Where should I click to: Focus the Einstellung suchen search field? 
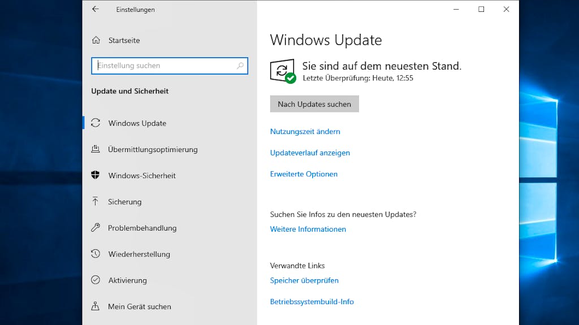(x=170, y=66)
